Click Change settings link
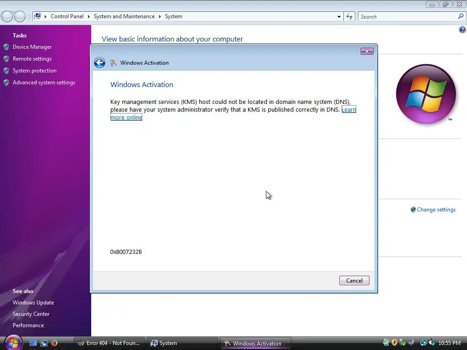The image size is (467, 350). click(436, 210)
